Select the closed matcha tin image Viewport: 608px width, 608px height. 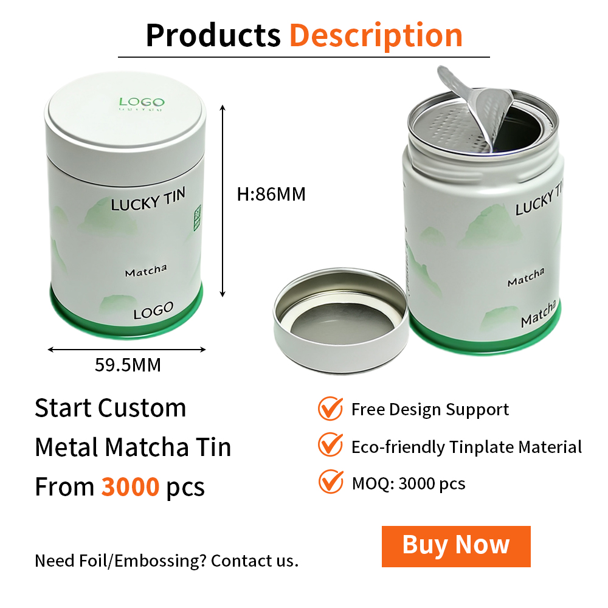pos(125,205)
